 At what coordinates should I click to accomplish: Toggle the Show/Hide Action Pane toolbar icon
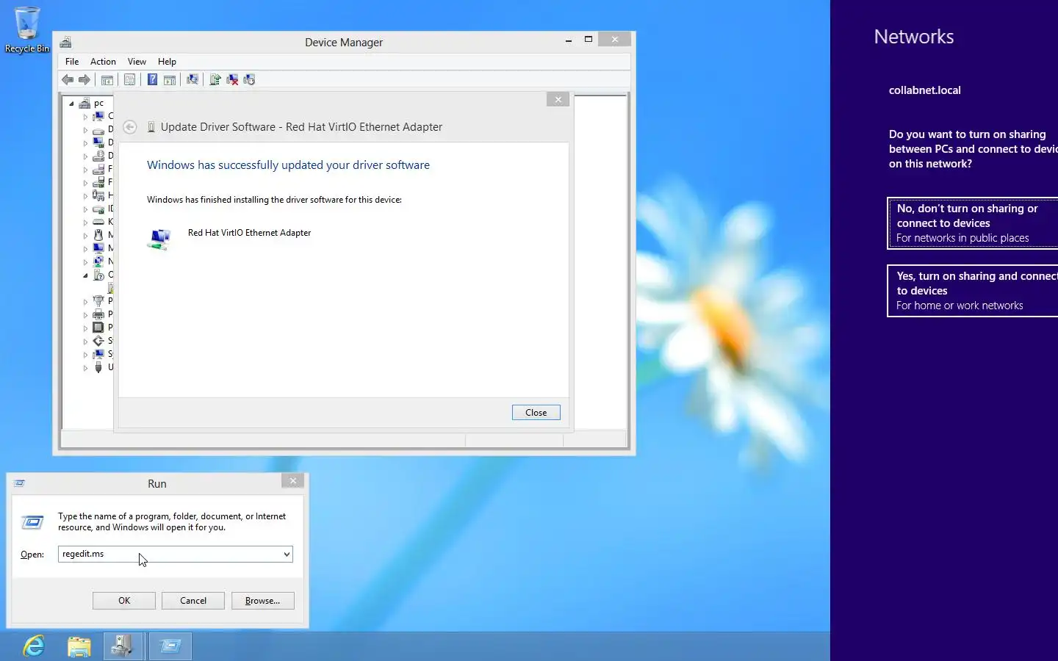170,79
